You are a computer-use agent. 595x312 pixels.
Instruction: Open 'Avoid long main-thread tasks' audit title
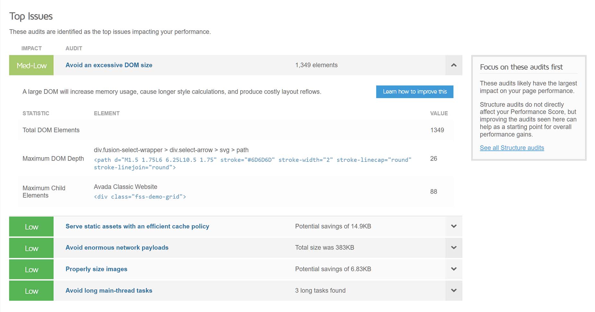coord(109,290)
